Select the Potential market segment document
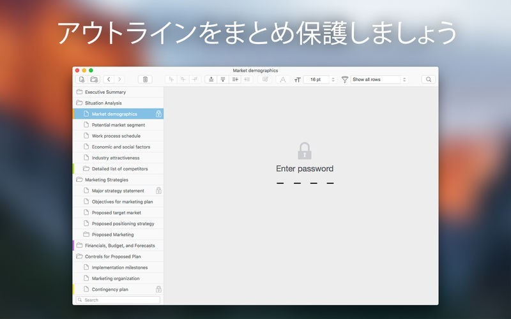Image resolution: width=511 pixels, height=319 pixels. coord(118,125)
